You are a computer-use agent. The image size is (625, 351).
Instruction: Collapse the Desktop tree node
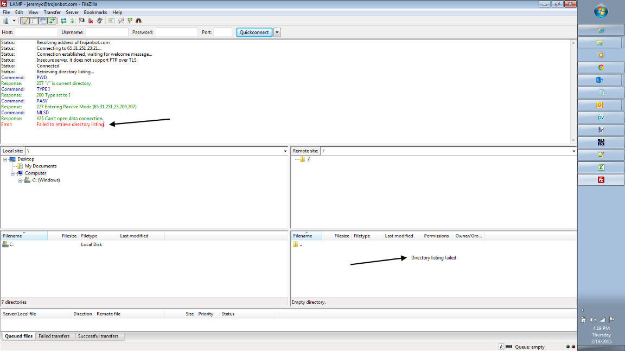(x=5, y=160)
